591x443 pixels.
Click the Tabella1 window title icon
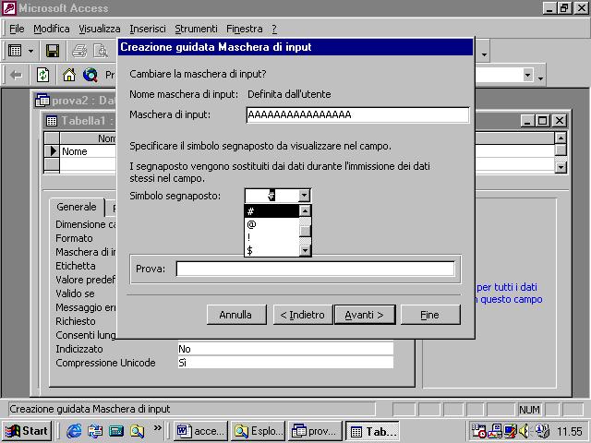52,121
